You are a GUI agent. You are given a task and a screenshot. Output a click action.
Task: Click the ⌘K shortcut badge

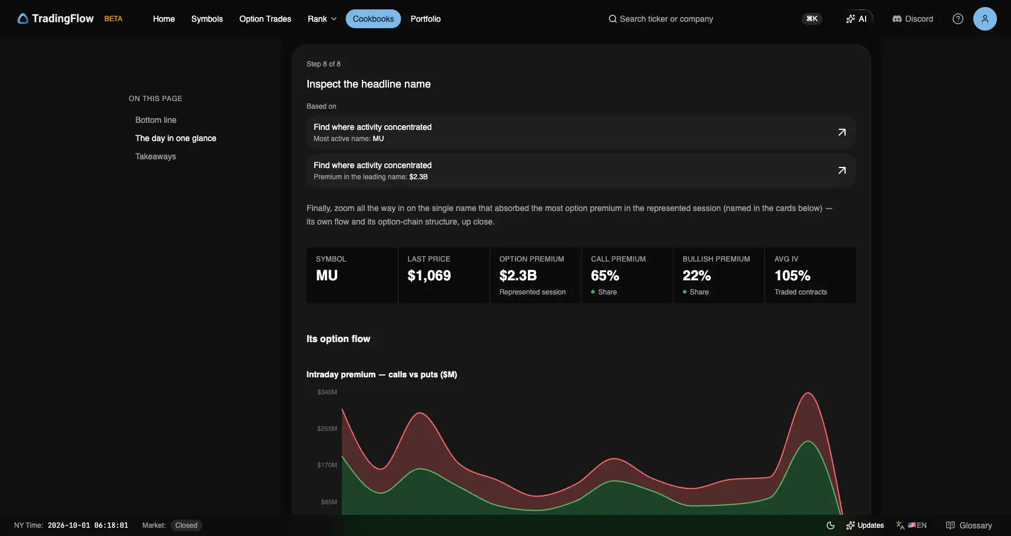812,19
